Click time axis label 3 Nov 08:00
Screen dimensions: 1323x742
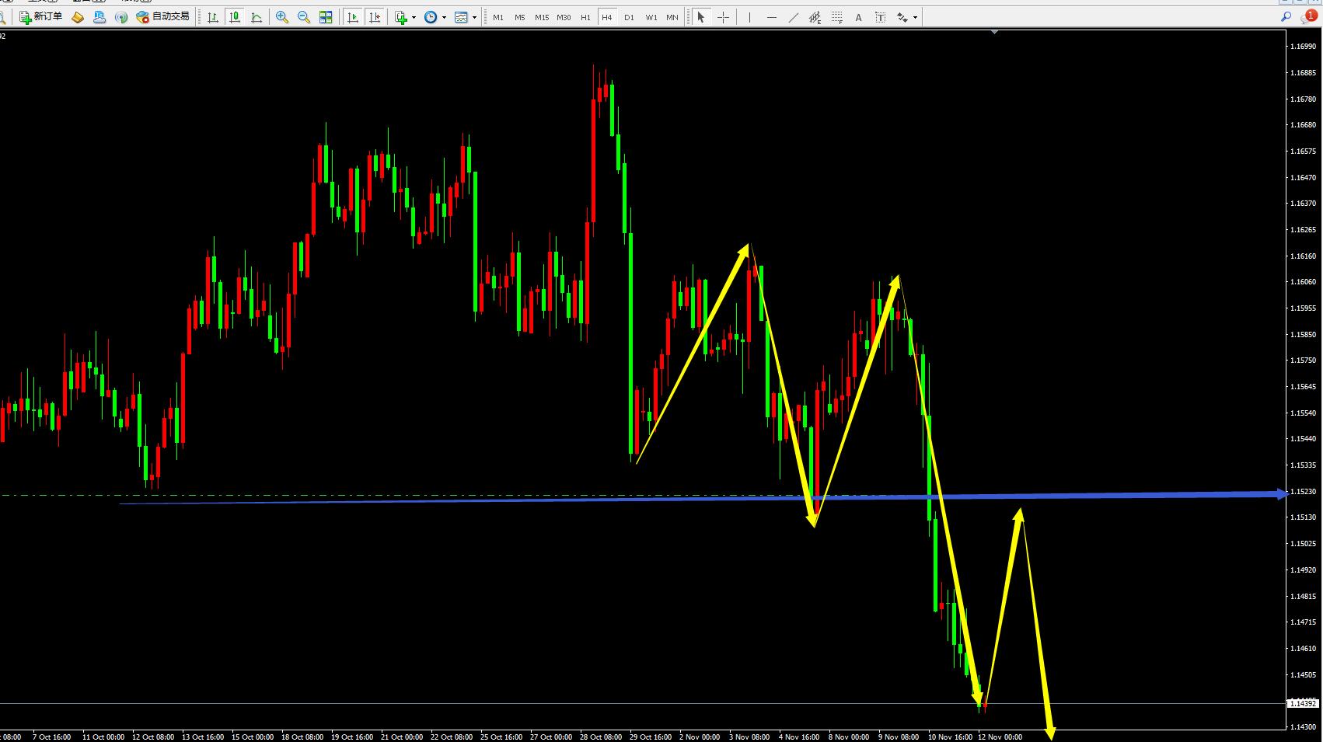749,737
